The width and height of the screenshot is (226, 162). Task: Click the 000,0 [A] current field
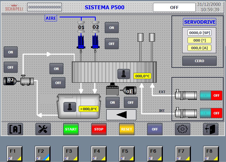[x=200, y=48]
